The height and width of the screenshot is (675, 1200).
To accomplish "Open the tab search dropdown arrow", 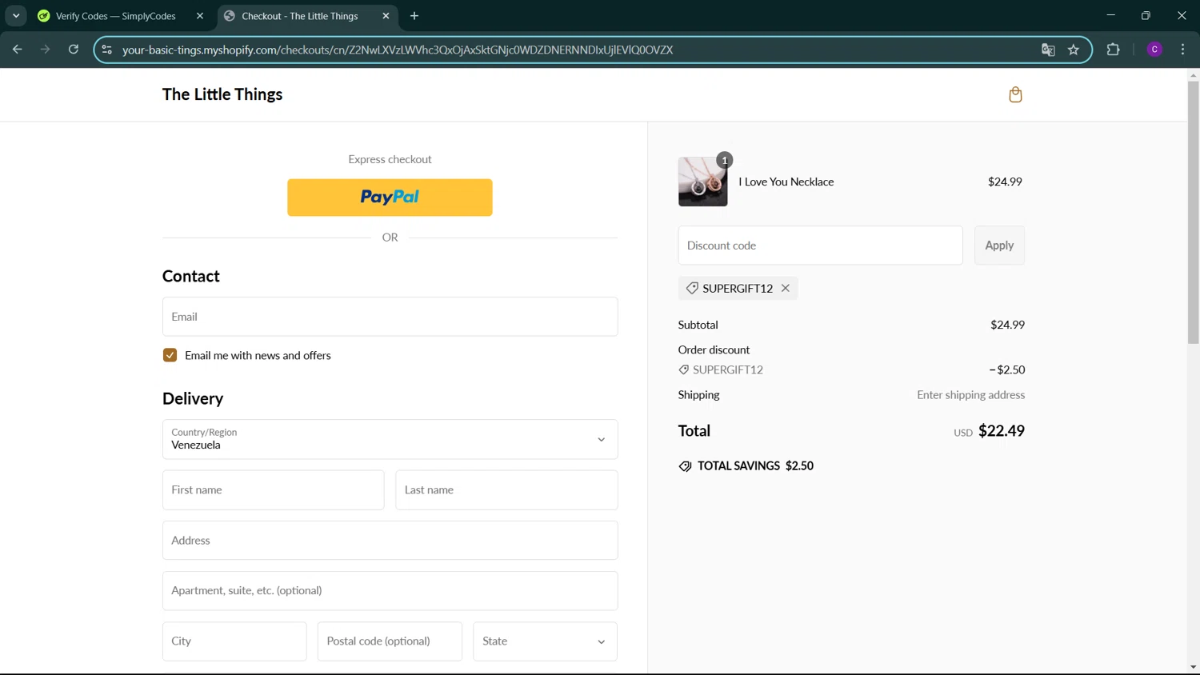I will [x=16, y=16].
